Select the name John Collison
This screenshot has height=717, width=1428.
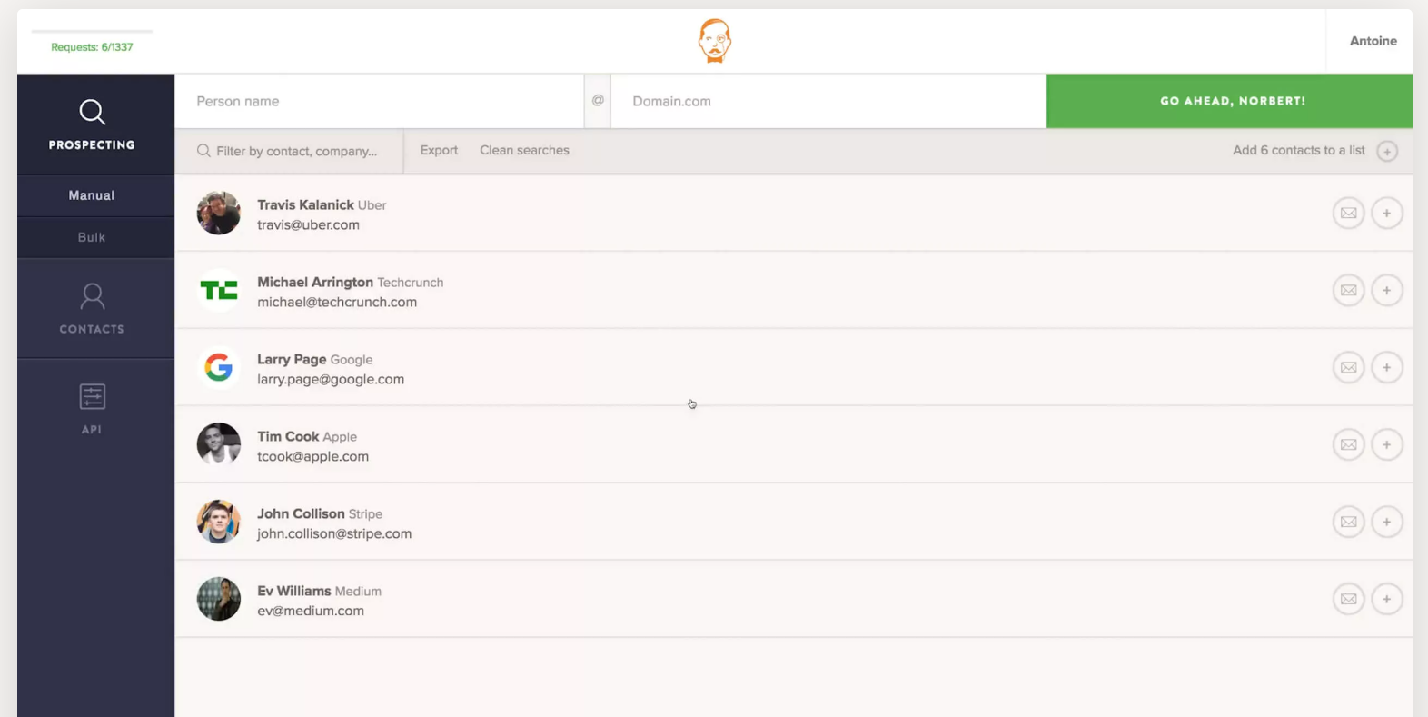tap(301, 513)
